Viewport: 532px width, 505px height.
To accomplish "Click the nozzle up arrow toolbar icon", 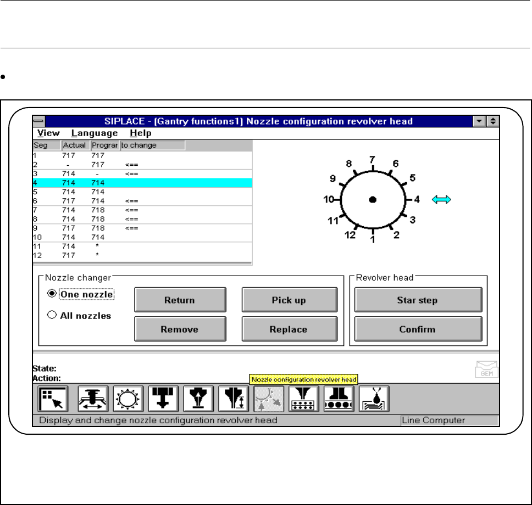I will (198, 399).
